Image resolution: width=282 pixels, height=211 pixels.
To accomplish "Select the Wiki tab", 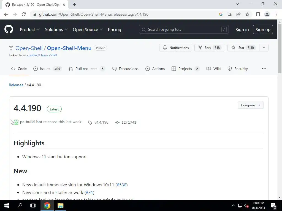I will tap(213, 69).
